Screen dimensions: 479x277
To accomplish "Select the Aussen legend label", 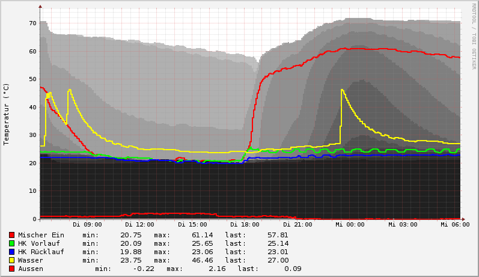I will 31,269.
